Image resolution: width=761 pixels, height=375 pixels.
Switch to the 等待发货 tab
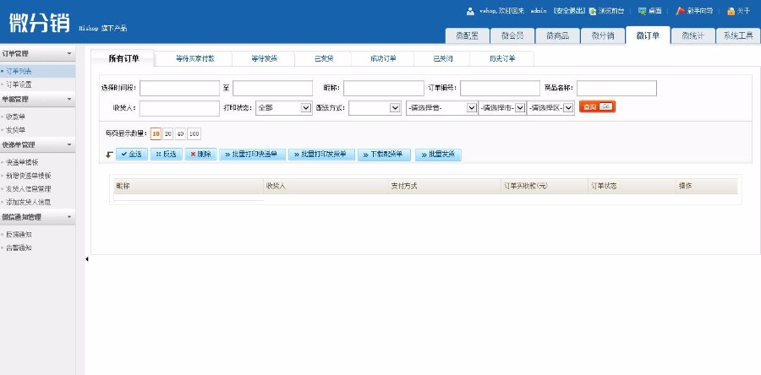pyautogui.click(x=264, y=58)
